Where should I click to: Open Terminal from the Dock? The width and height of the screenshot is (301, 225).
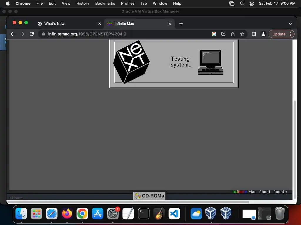pyautogui.click(x=143, y=214)
